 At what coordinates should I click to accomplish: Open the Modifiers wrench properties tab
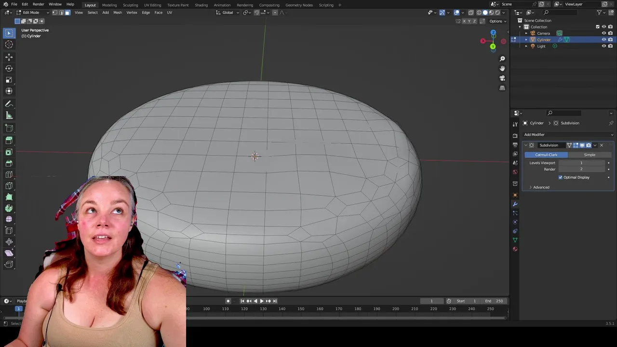(515, 204)
